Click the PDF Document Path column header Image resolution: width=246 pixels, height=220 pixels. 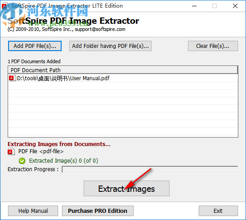tap(123, 70)
